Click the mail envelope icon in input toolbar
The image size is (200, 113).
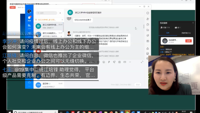click(125, 62)
